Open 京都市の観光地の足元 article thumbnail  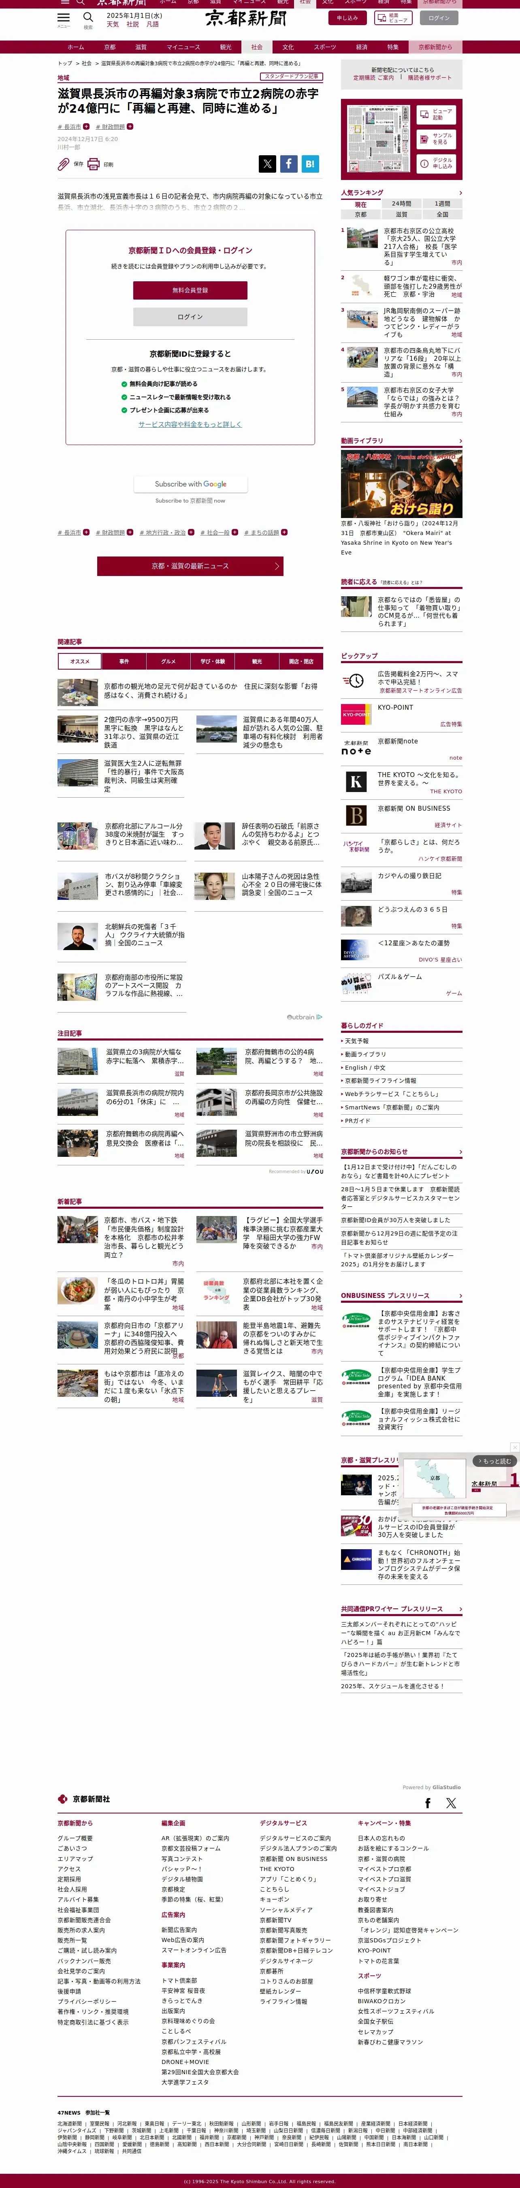[78, 692]
